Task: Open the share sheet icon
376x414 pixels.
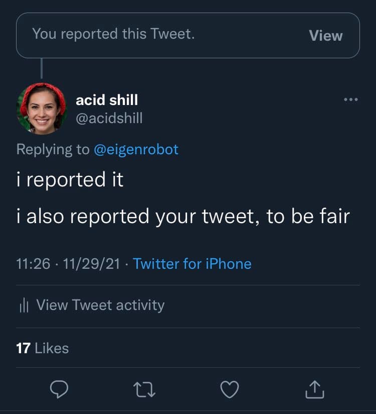Action: pos(314,389)
